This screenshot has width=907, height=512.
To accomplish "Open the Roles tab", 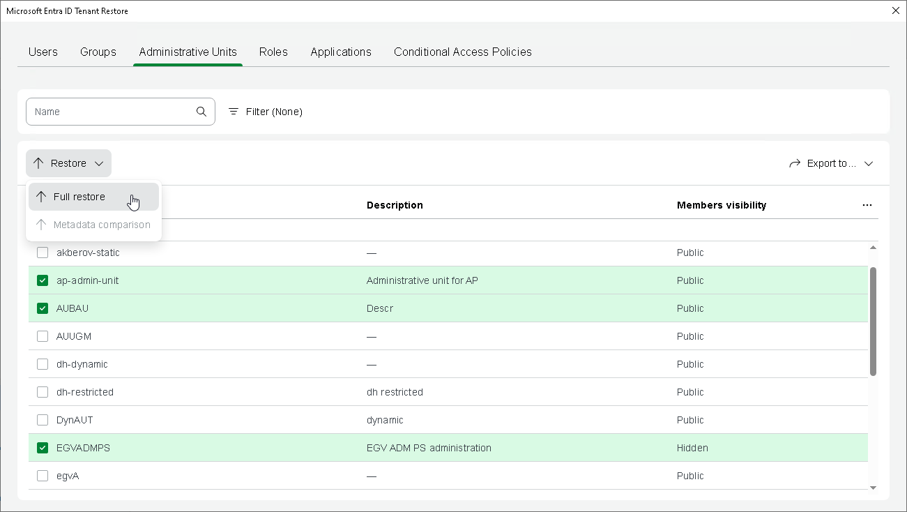I will (x=273, y=52).
